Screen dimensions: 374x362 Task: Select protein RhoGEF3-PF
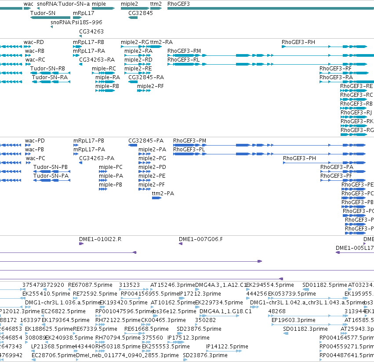343,180
